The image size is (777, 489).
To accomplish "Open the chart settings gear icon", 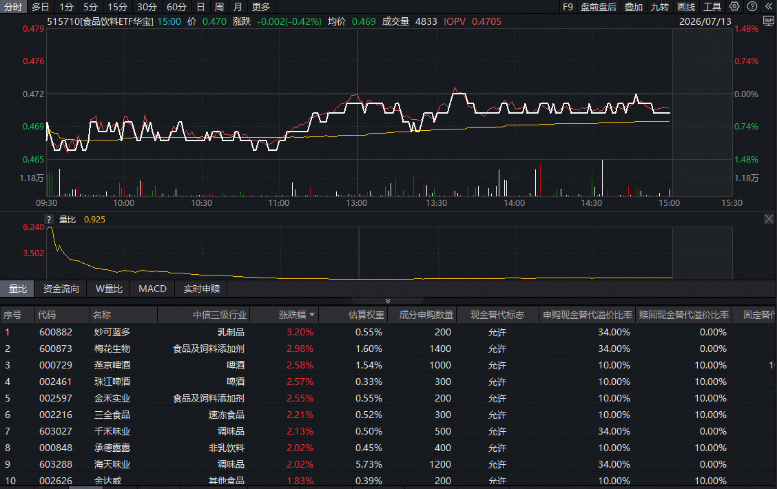I will 734,6.
